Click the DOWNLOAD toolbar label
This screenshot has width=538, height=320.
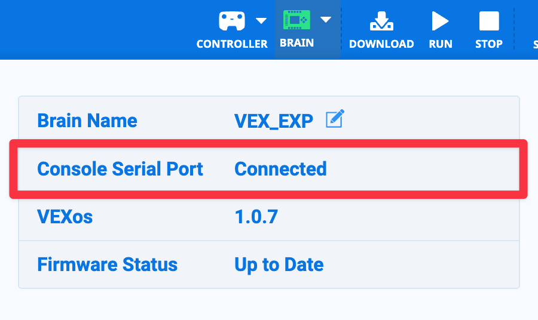tap(381, 44)
